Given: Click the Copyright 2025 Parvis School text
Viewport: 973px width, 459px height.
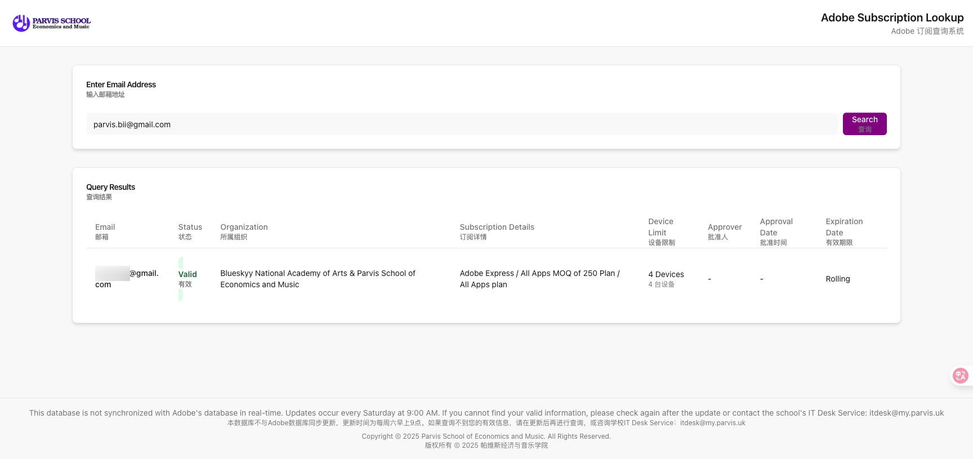Looking at the screenshot, I should tap(486, 436).
